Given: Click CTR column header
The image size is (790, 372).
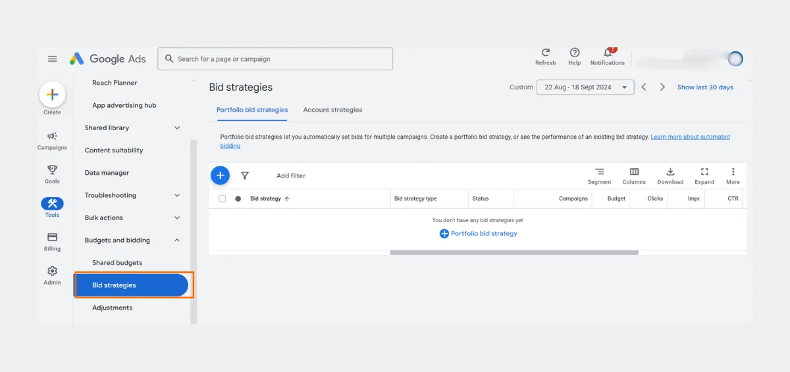Looking at the screenshot, I should (x=733, y=198).
